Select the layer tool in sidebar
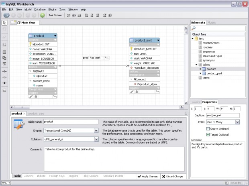The height and width of the screenshot is (186, 249). 4,45
